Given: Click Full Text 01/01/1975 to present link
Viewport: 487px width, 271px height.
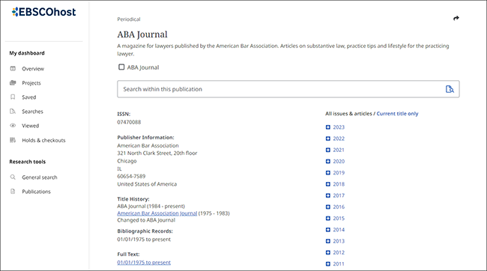Looking at the screenshot, I should 144,262.
